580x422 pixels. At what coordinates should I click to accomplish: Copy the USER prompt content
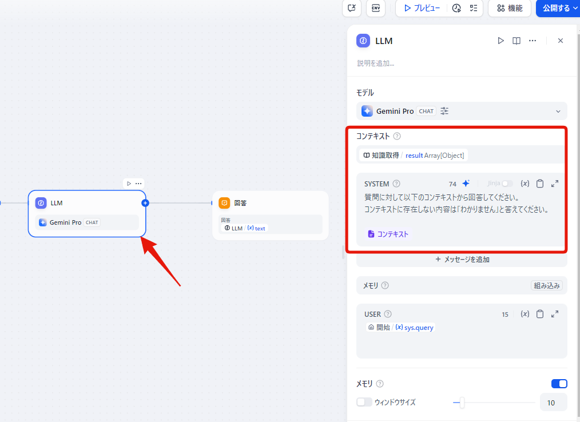pyautogui.click(x=540, y=314)
